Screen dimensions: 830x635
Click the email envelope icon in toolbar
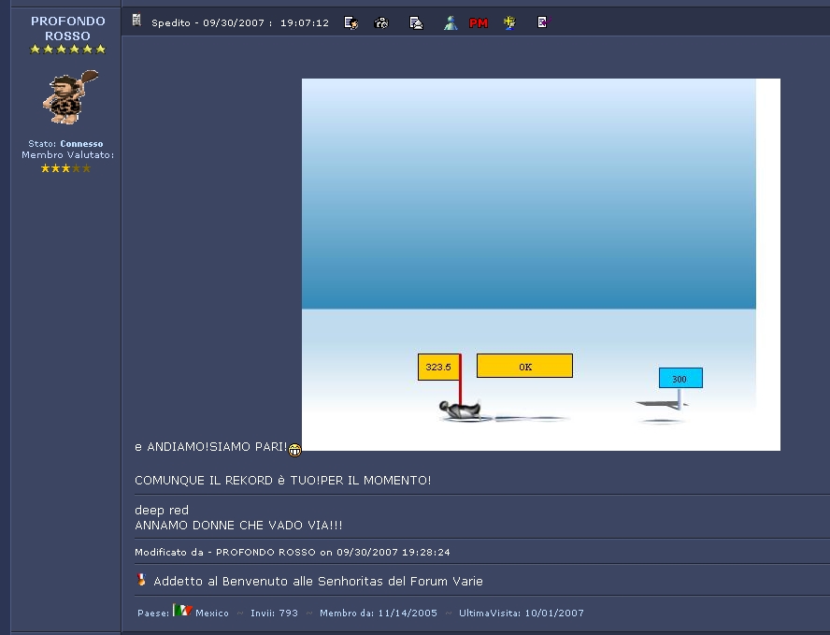[x=416, y=22]
